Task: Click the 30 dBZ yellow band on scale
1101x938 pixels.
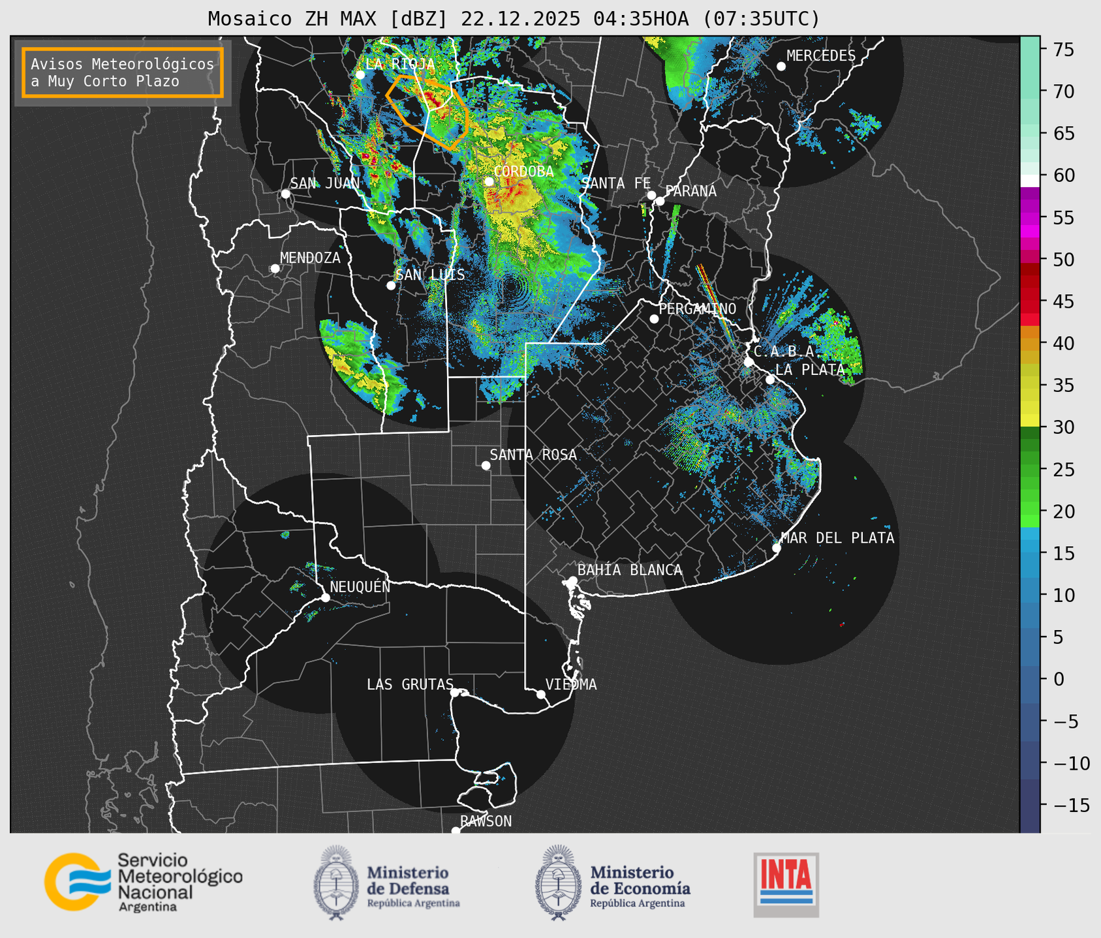Action: coord(1030,421)
